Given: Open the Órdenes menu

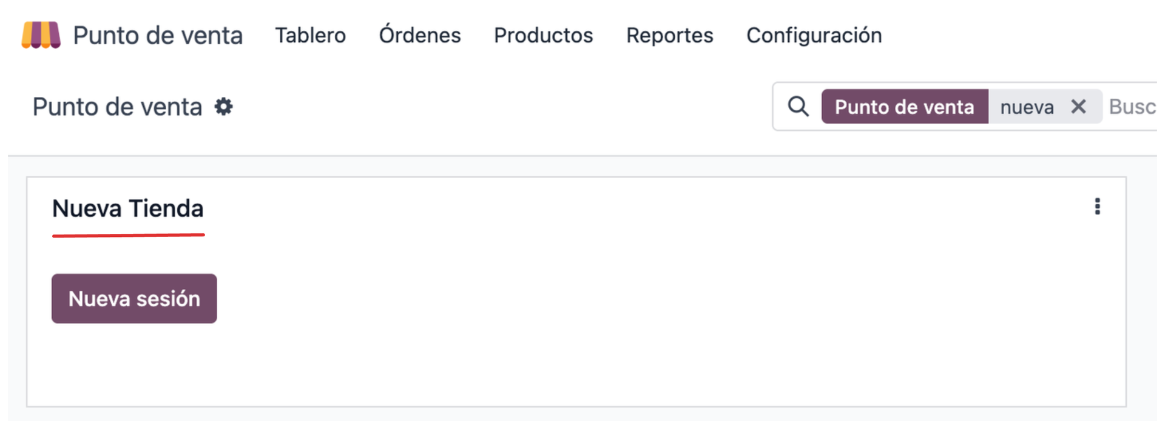Looking at the screenshot, I should tap(420, 35).
